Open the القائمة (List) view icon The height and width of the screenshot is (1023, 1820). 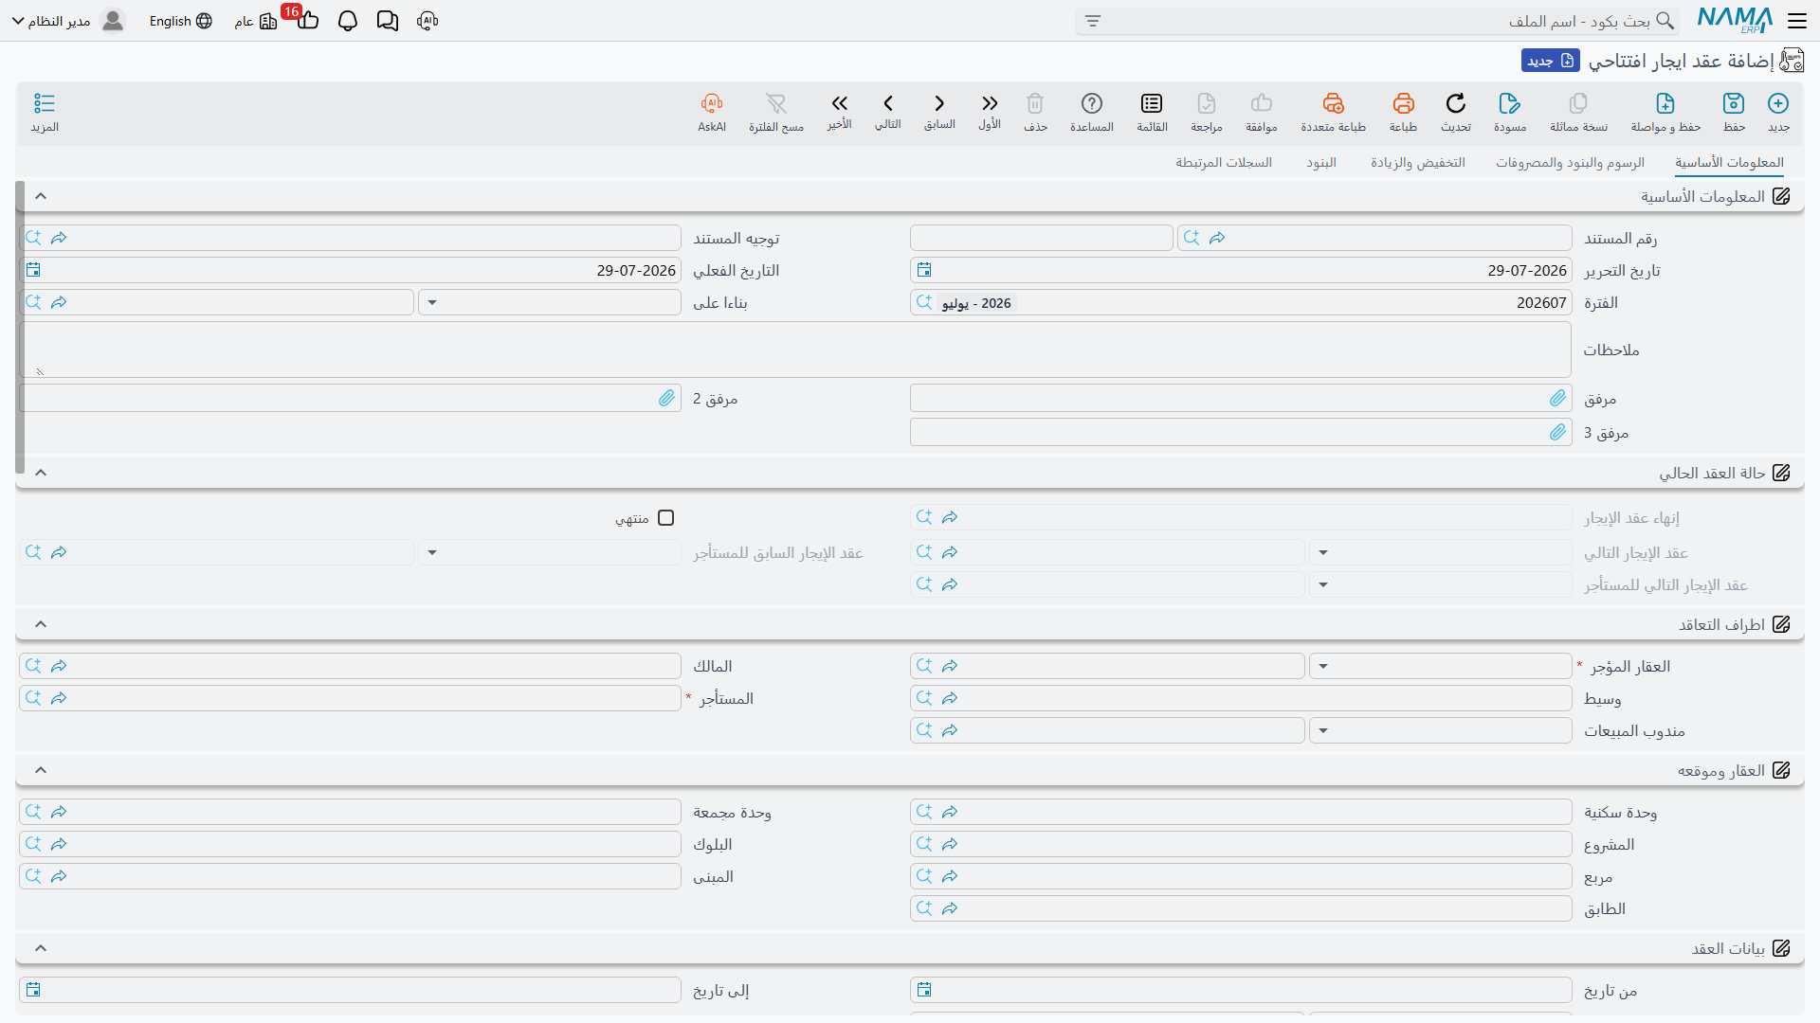1152,104
